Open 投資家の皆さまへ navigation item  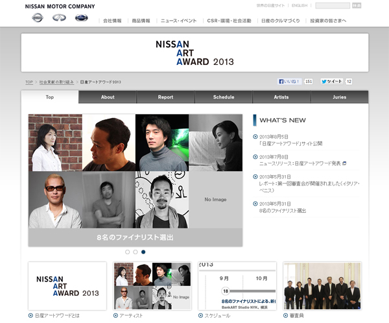click(328, 21)
